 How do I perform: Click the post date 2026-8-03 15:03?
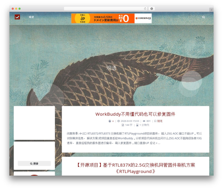click(130, 121)
